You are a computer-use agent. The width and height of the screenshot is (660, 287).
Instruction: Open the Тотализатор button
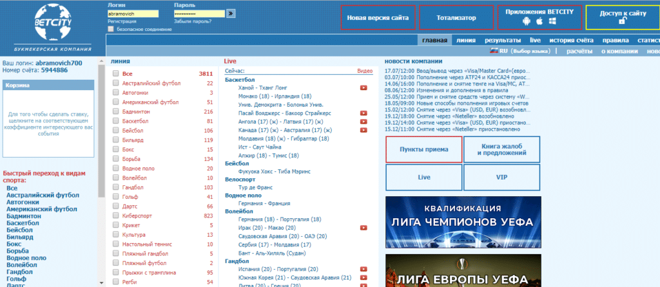pyautogui.click(x=456, y=17)
